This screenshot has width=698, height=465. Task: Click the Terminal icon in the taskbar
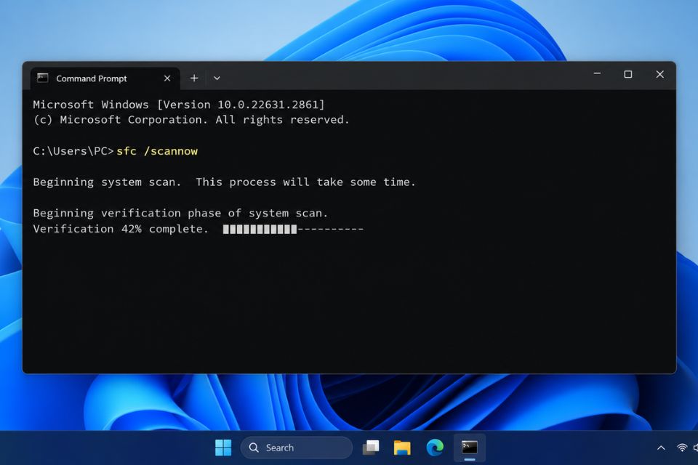tap(469, 448)
